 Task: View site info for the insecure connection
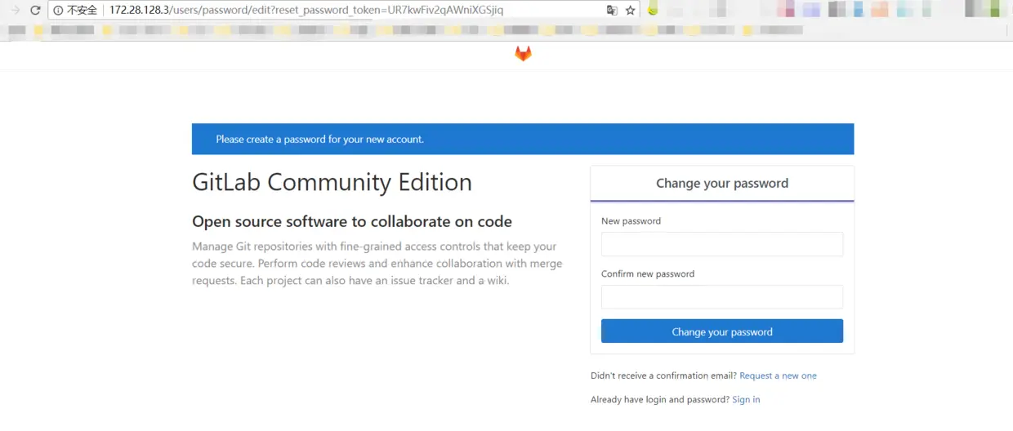click(x=75, y=11)
